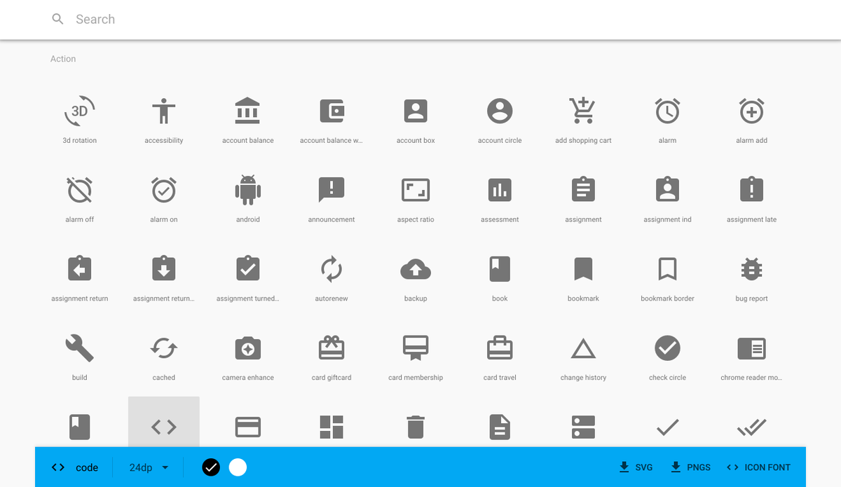Viewport: 841px width, 487px height.
Task: Select the build wrench icon
Action: pyautogui.click(x=79, y=348)
